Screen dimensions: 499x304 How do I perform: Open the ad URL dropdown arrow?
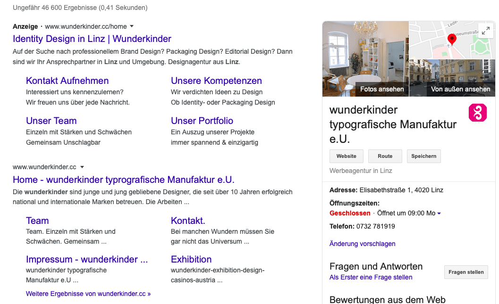[x=132, y=26]
